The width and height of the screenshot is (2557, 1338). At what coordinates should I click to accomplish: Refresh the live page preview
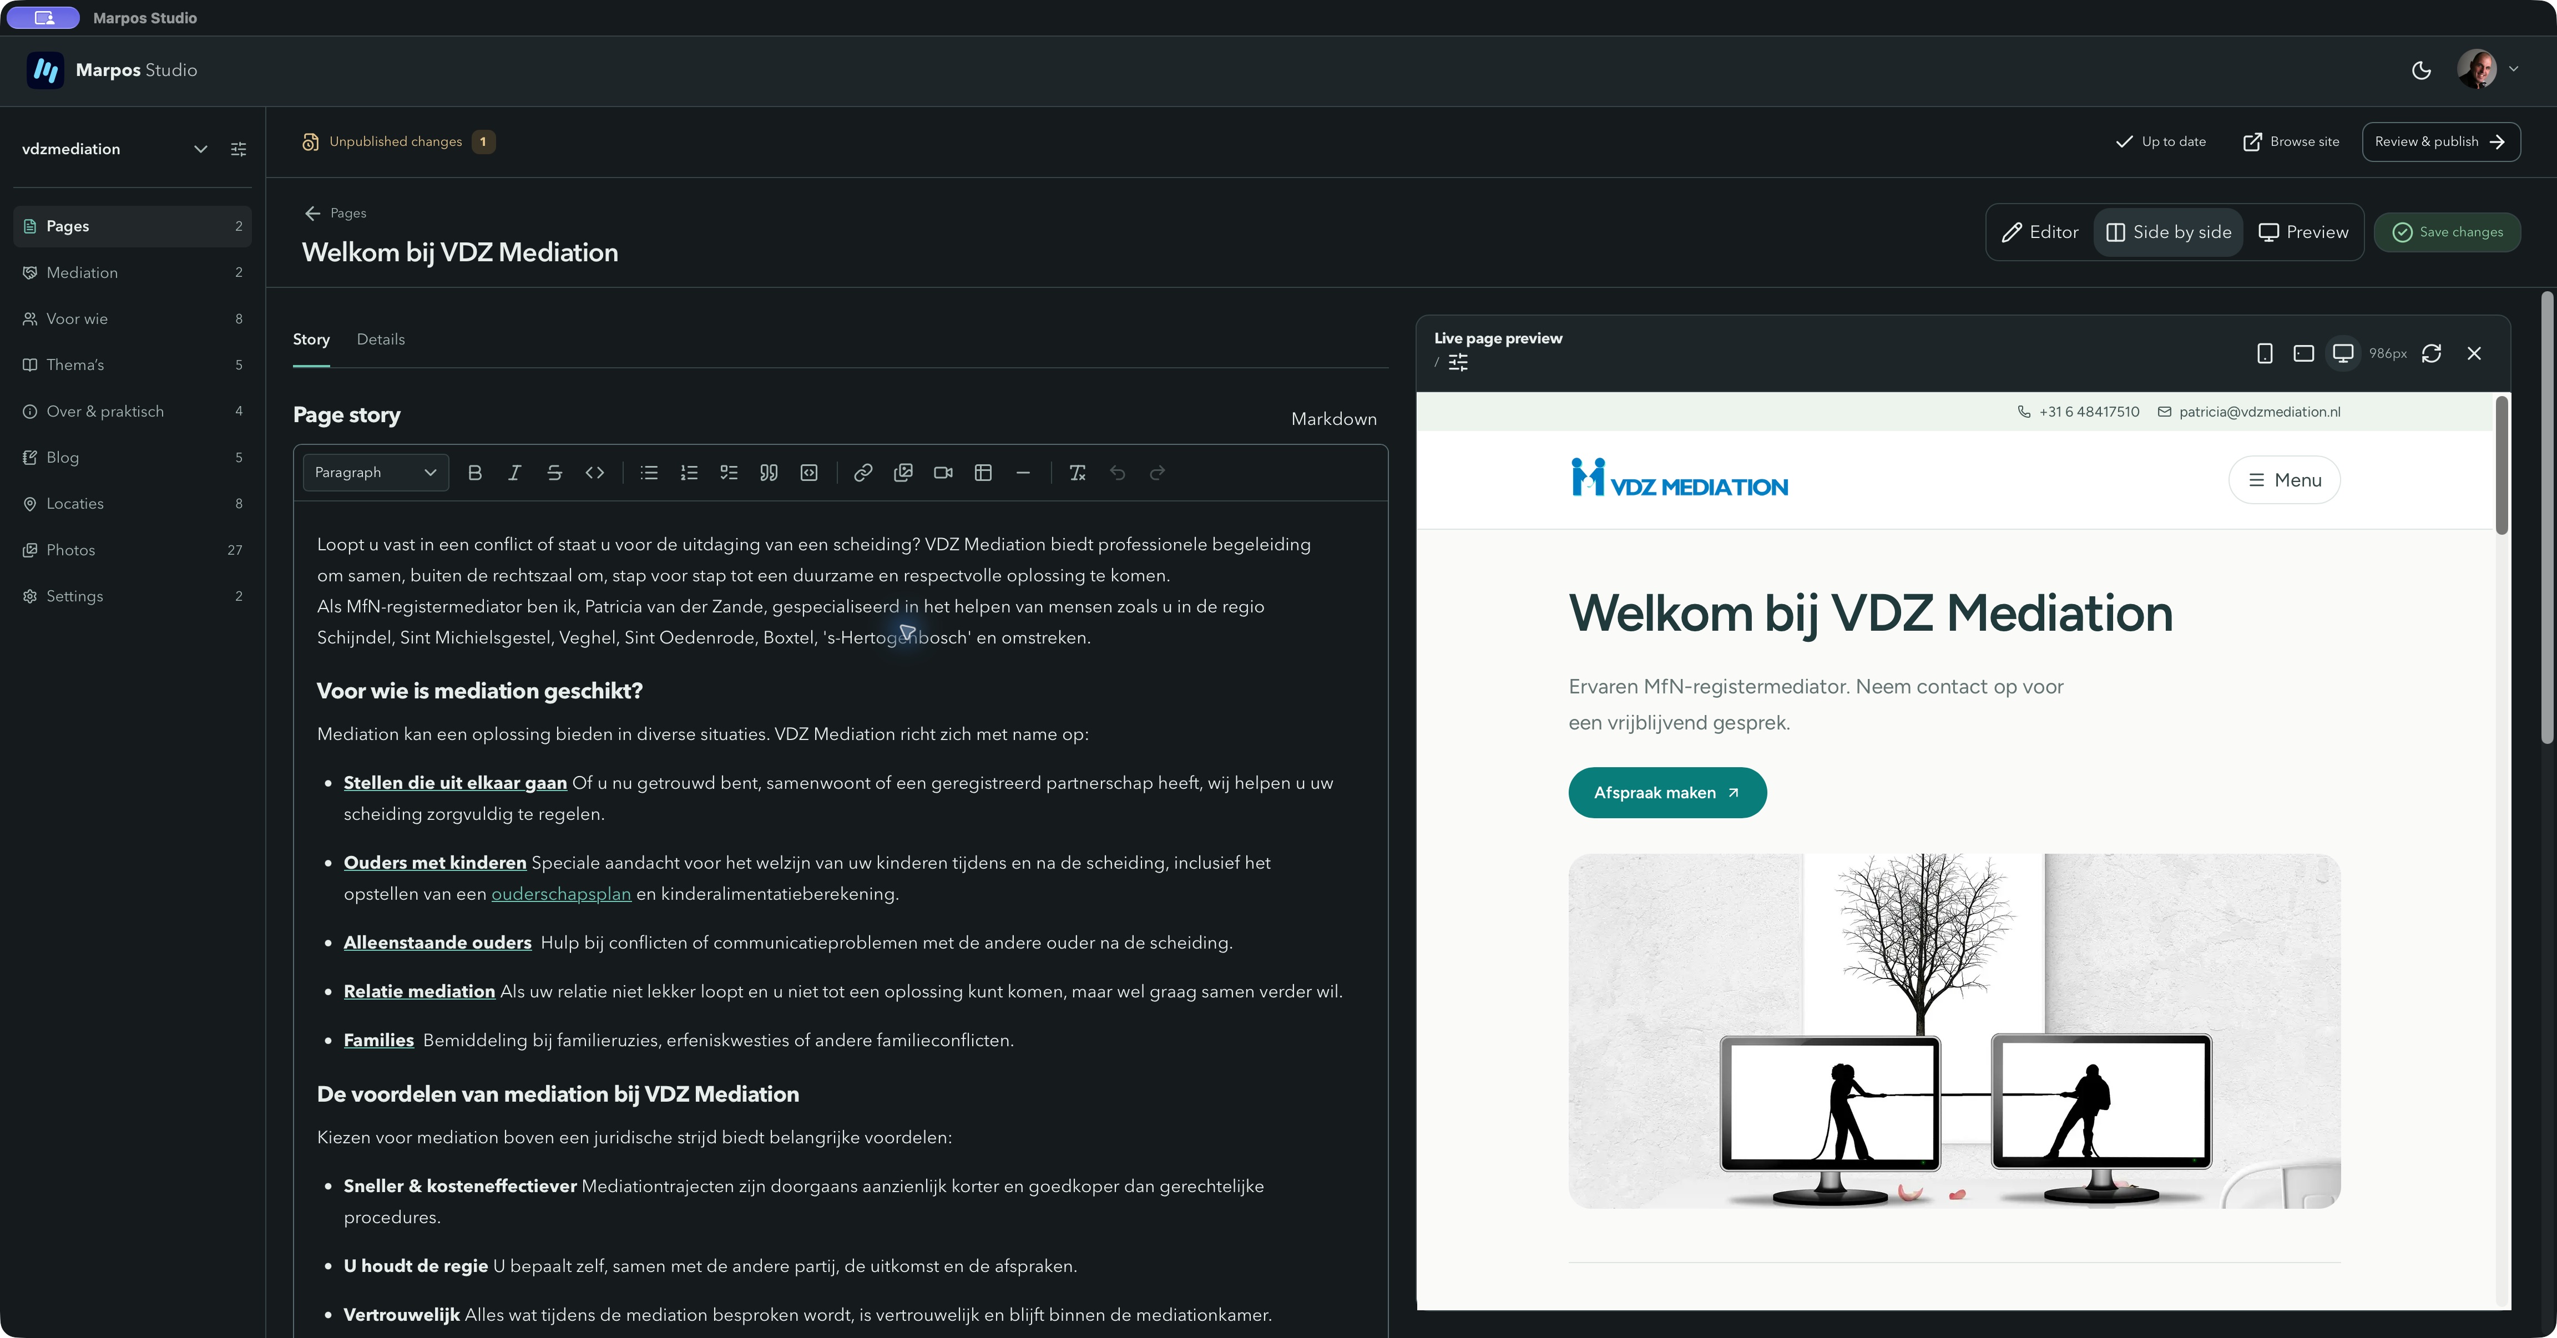click(x=2431, y=353)
